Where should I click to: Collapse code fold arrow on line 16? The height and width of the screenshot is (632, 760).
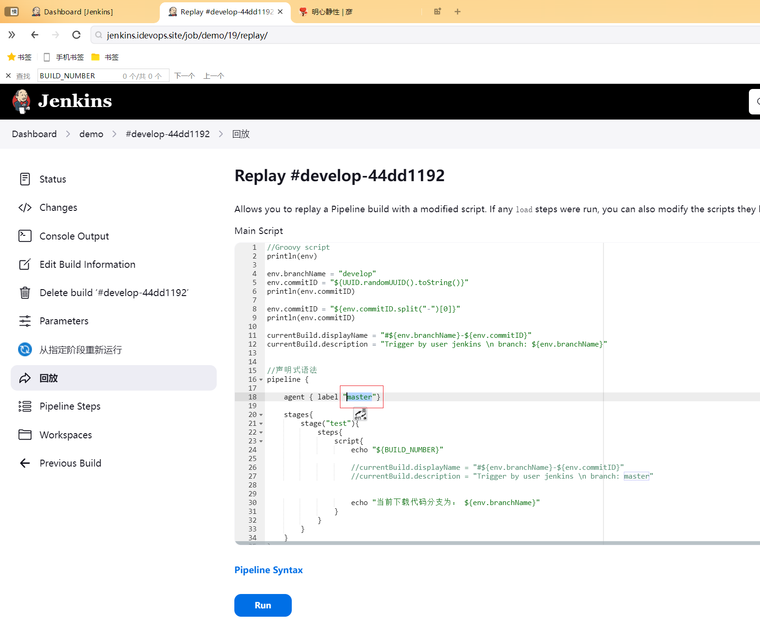click(261, 379)
